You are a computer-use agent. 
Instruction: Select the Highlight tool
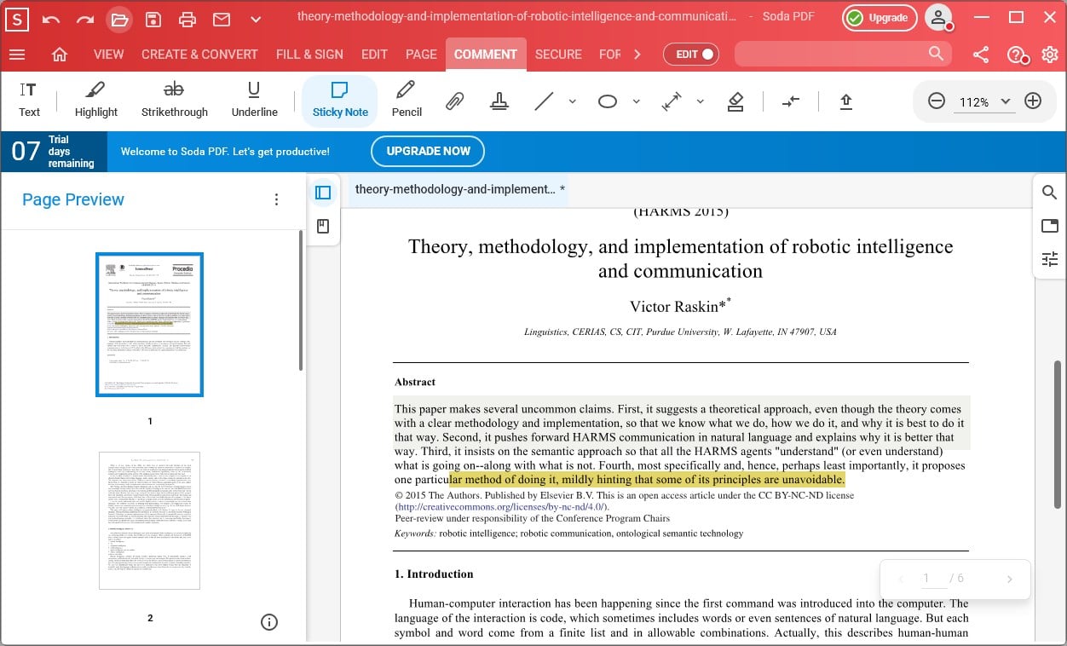coord(96,100)
